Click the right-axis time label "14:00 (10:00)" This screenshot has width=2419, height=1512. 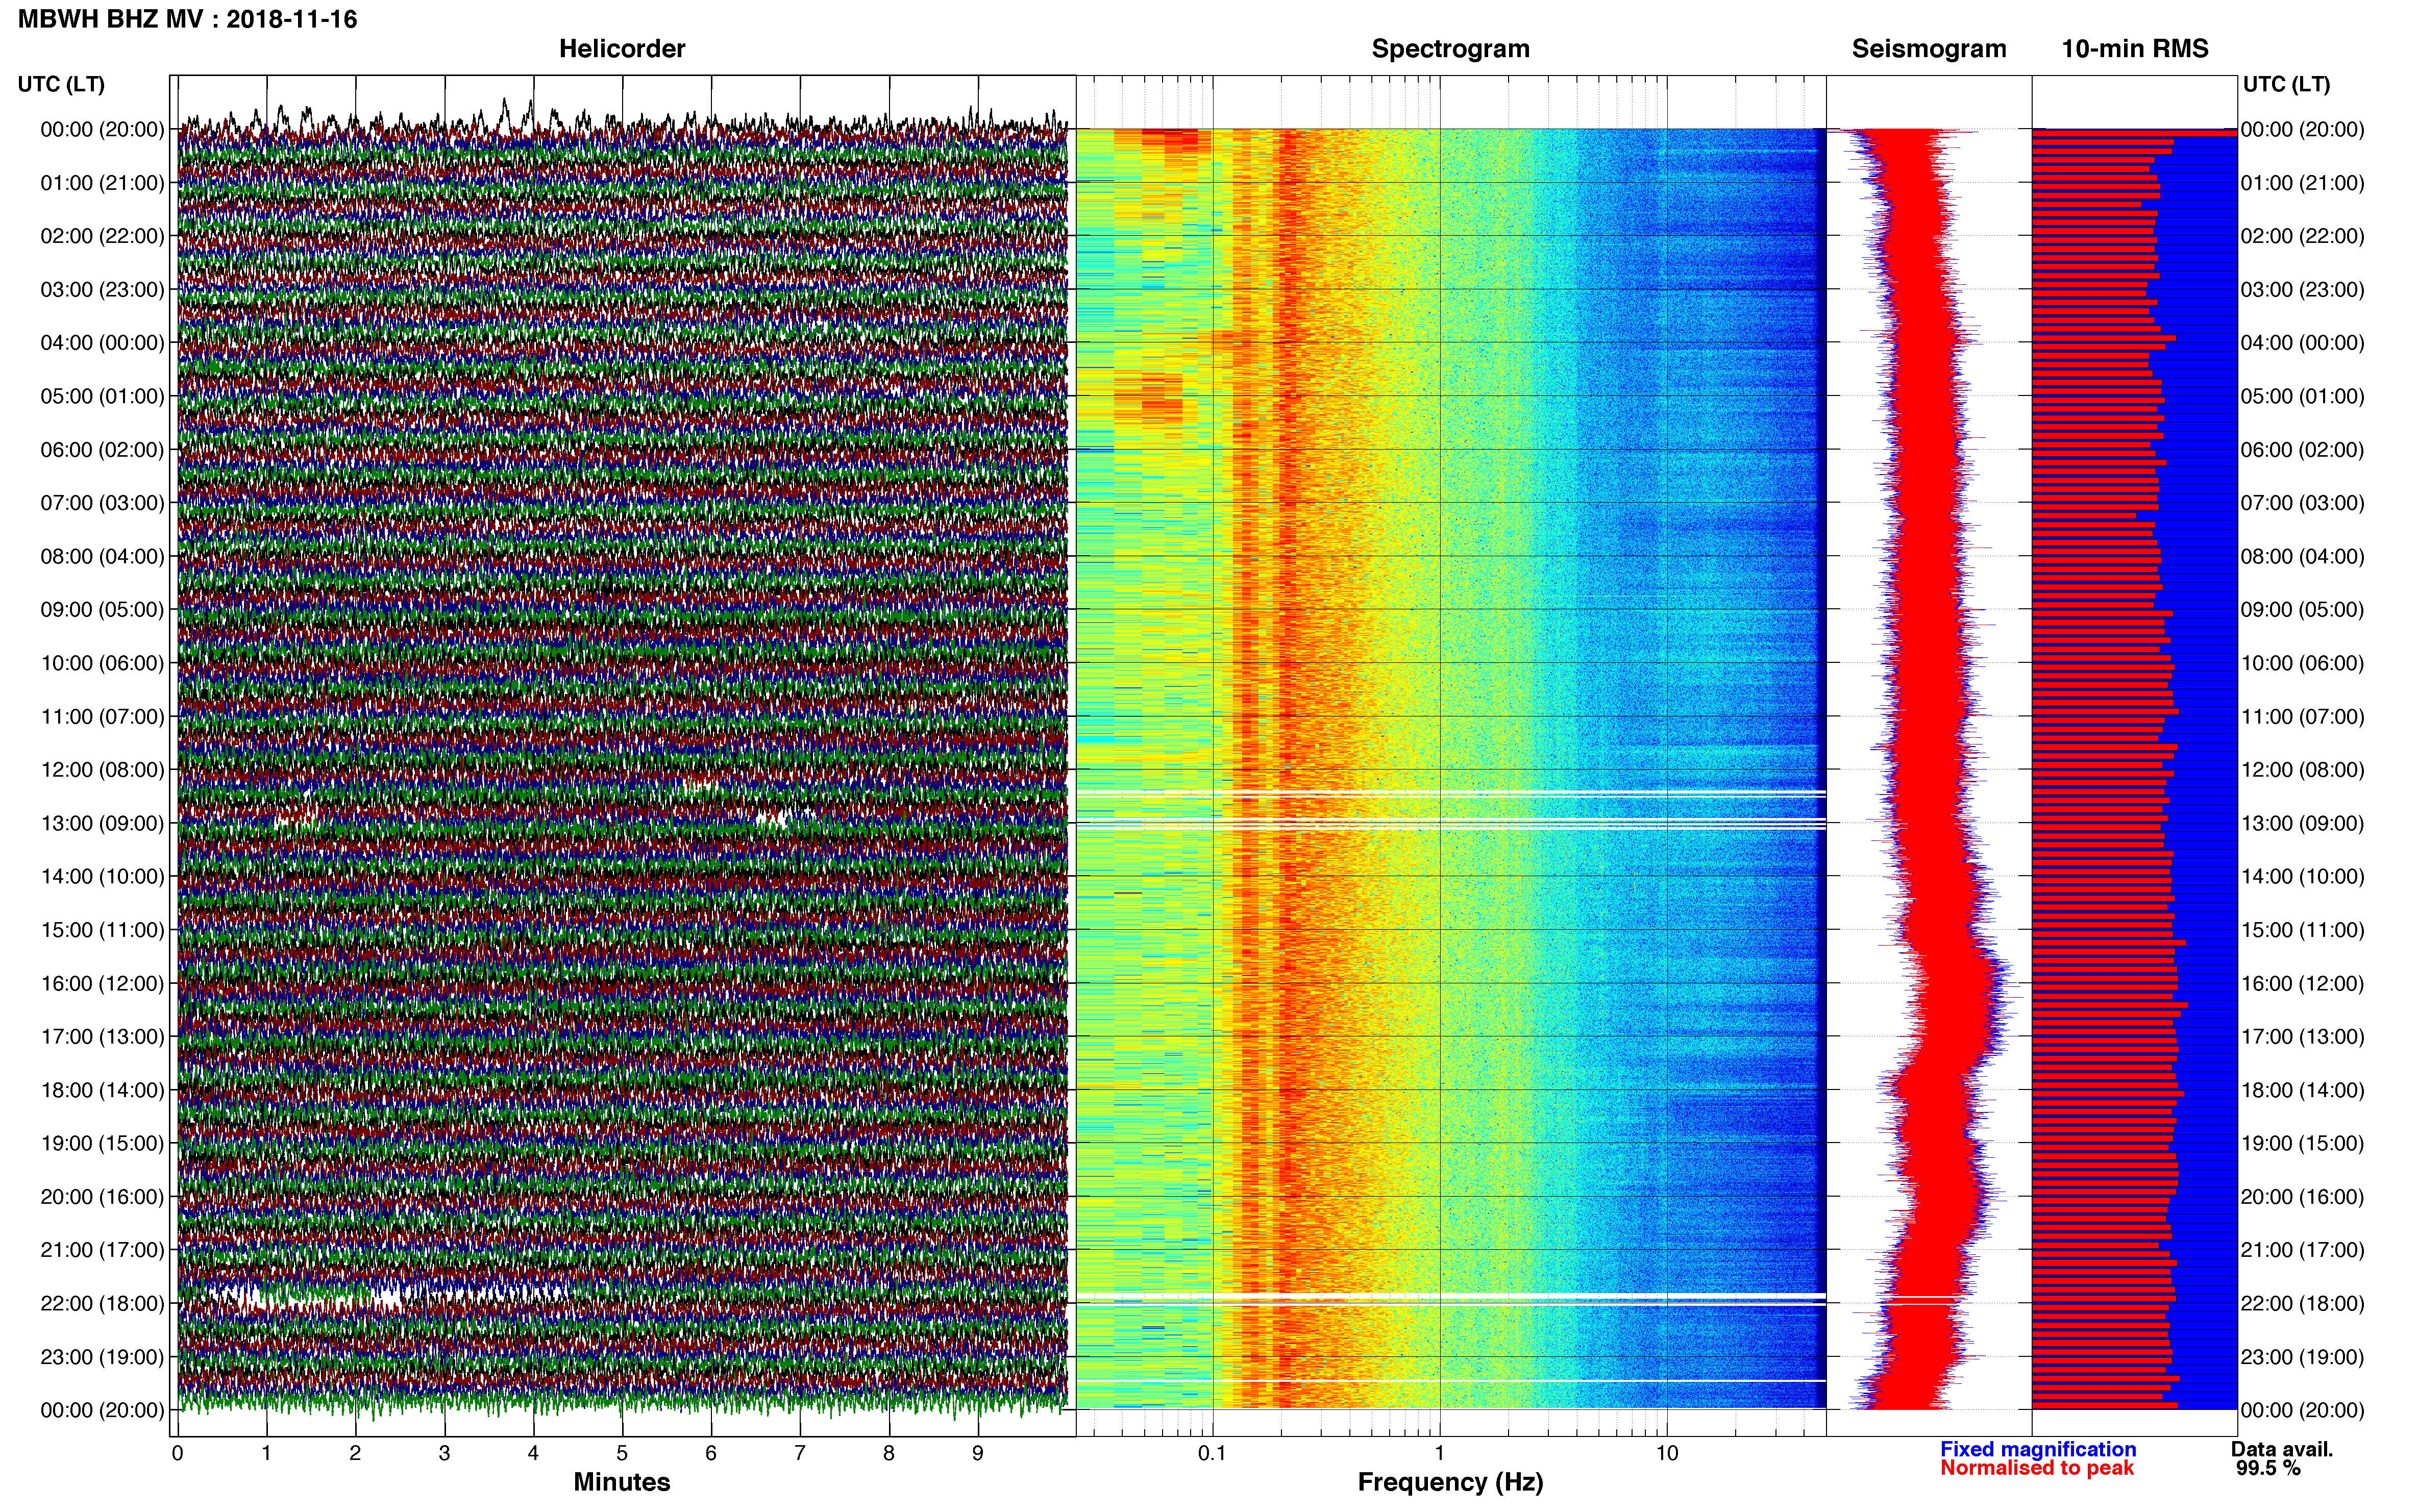2303,876
